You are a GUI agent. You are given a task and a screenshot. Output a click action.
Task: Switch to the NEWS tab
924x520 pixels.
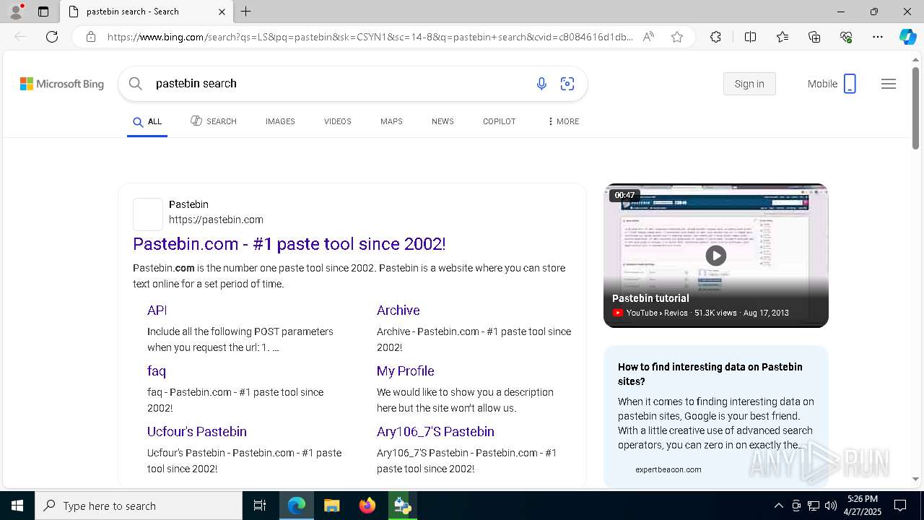(443, 121)
